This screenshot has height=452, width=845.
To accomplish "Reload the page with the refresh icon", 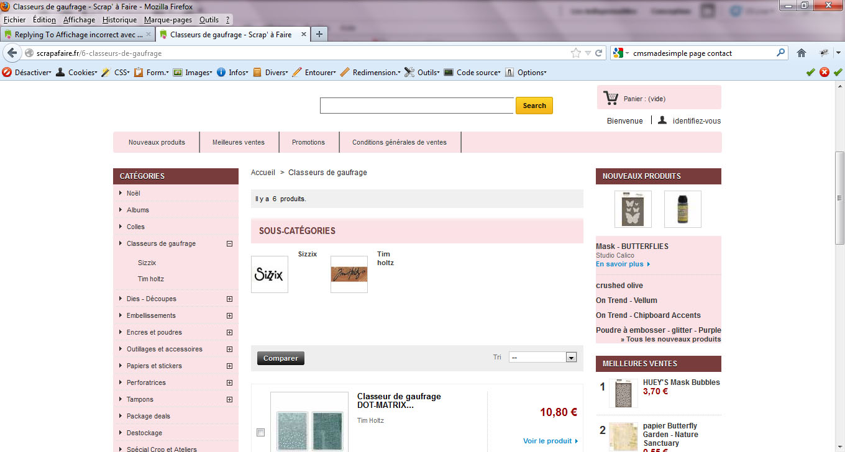I will 599,53.
